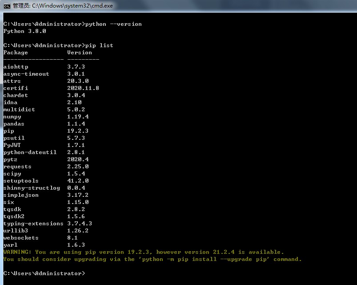Image resolution: width=357 pixels, height=285 pixels.
Task: Click the 'idna' package name
Action: tap(11, 102)
